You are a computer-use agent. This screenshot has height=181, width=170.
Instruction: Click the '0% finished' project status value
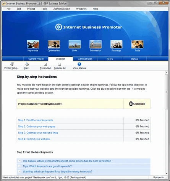[137, 104]
